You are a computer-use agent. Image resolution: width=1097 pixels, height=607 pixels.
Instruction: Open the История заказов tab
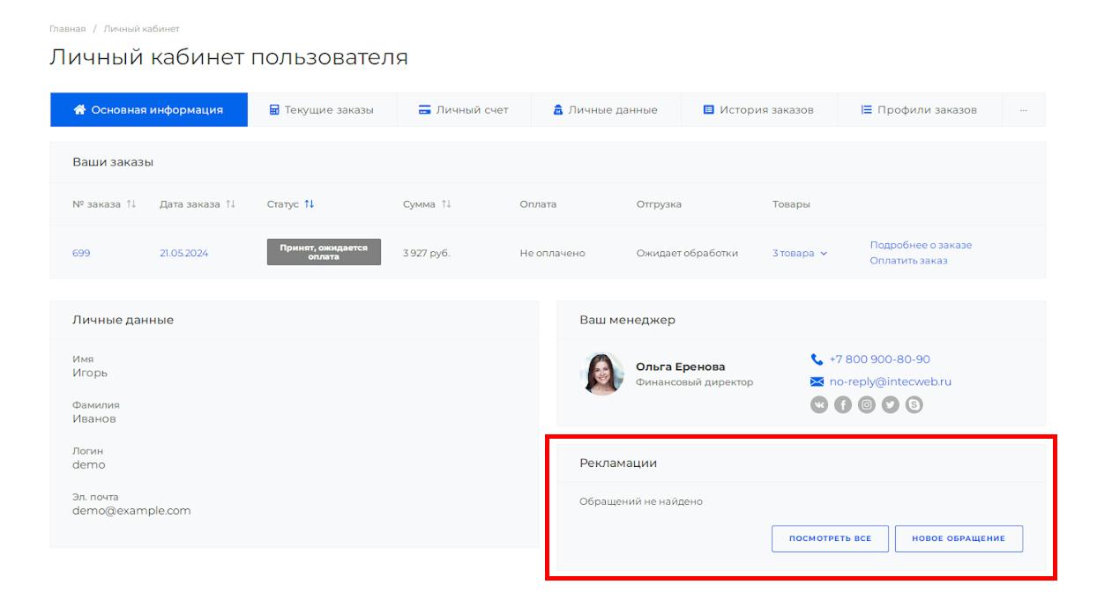tap(758, 110)
